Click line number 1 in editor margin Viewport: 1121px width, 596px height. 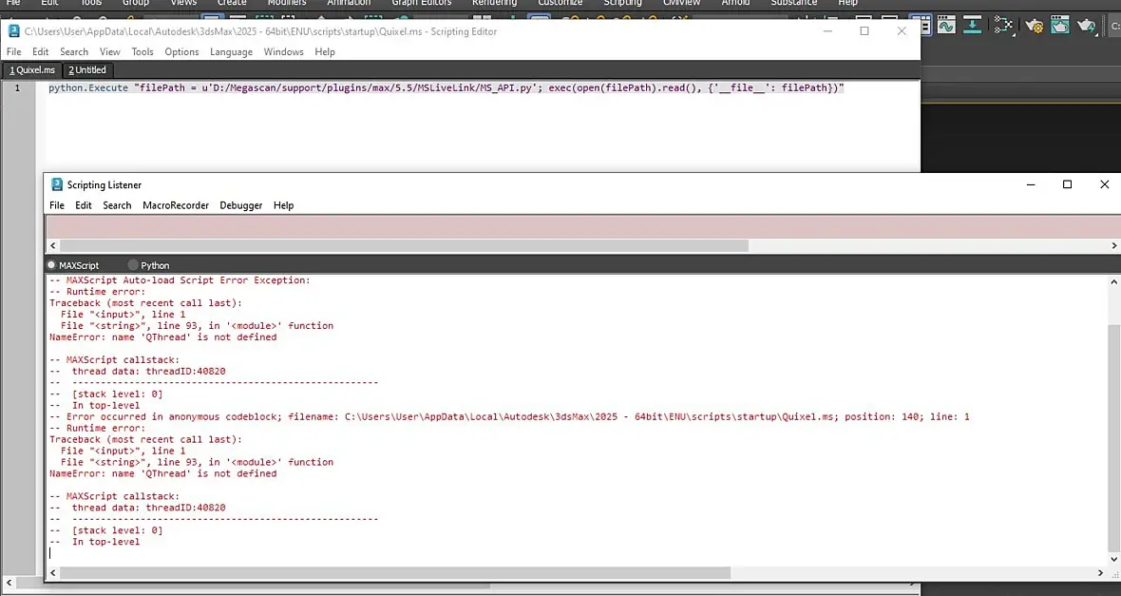[x=18, y=88]
